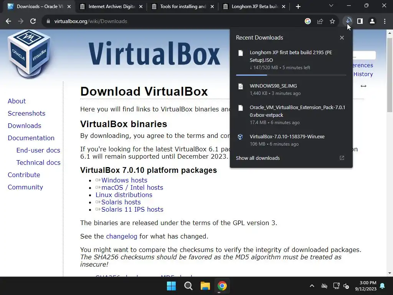Click the wide-view toggle arrow icon
Viewport: 393px width, 295px height.
(x=363, y=86)
